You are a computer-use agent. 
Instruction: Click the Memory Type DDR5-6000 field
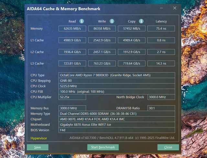tap(117, 114)
